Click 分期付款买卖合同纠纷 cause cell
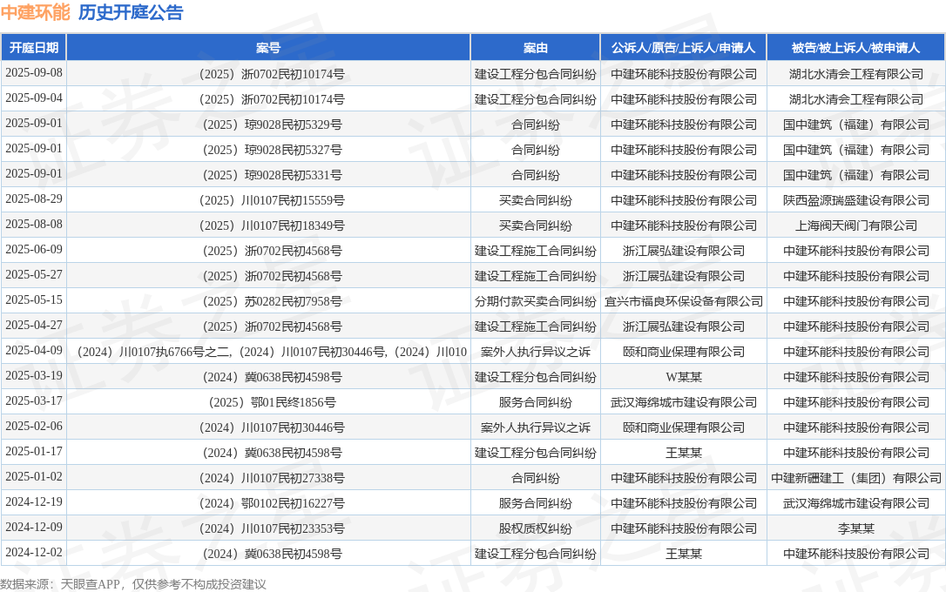 (535, 301)
